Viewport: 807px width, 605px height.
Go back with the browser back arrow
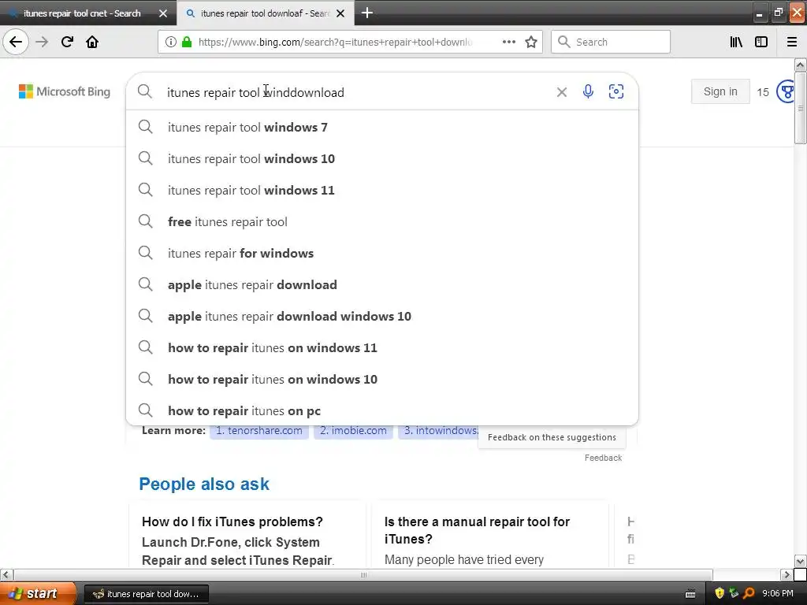(x=16, y=42)
